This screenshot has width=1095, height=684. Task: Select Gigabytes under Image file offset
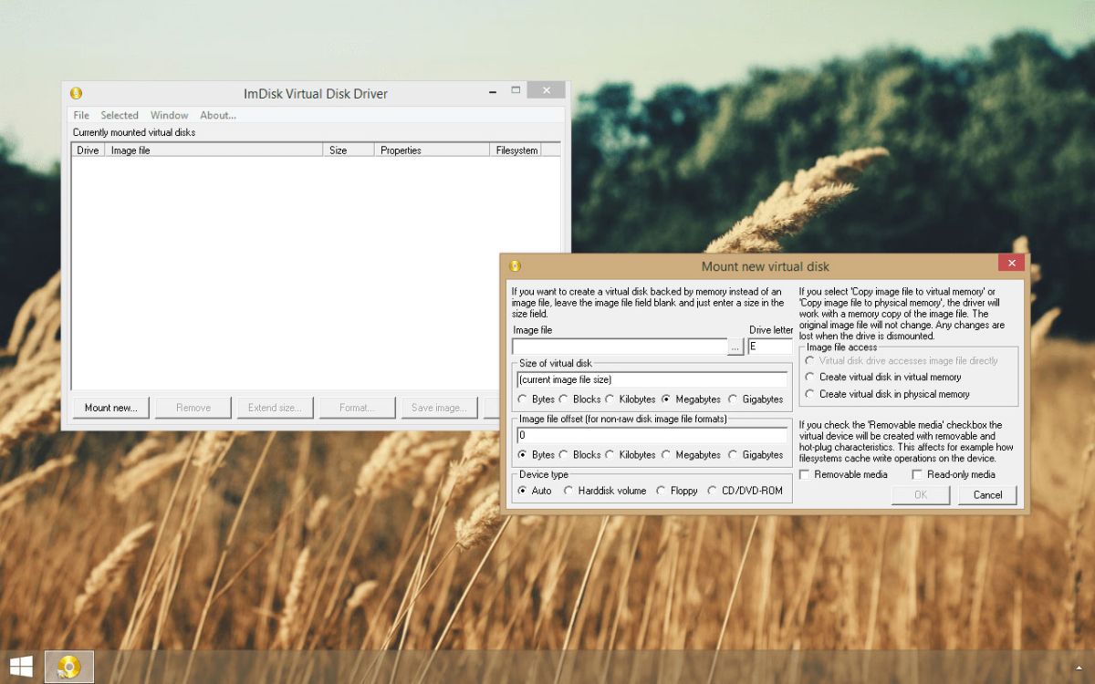[x=756, y=455]
